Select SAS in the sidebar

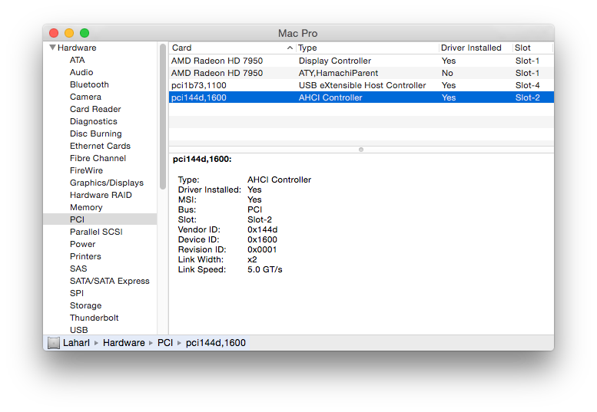(x=78, y=269)
